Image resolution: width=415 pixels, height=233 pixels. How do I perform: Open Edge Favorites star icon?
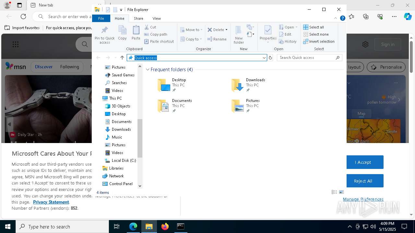point(352,16)
